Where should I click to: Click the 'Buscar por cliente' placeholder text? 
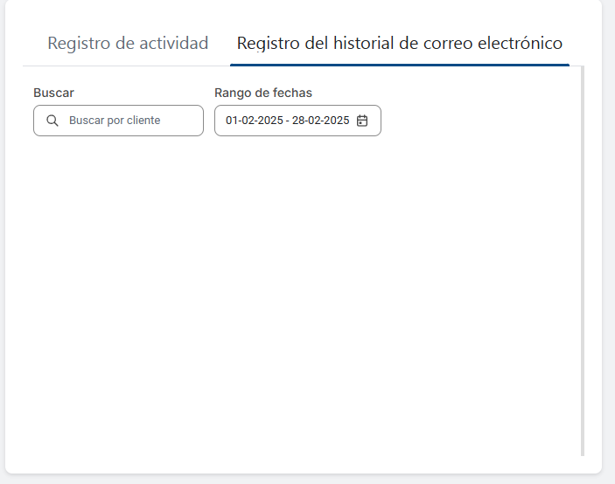tap(115, 121)
